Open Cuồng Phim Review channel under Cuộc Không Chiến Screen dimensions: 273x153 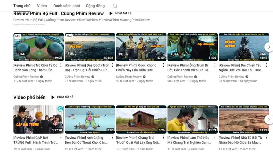(x=129, y=77)
